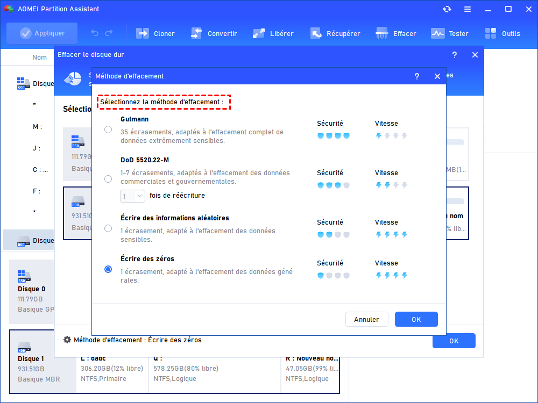Open the Récupérer tool
This screenshot has height=403, width=538.
pos(335,33)
